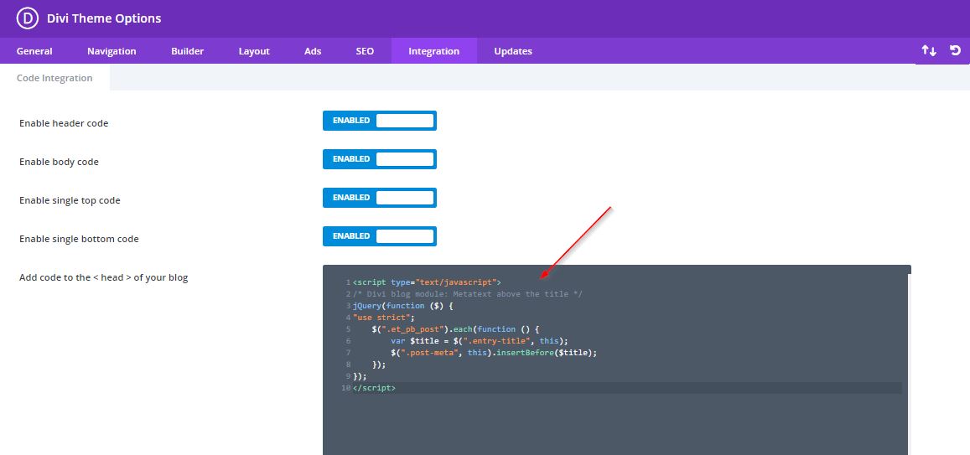Toggle Enable single top code switch

click(x=379, y=197)
